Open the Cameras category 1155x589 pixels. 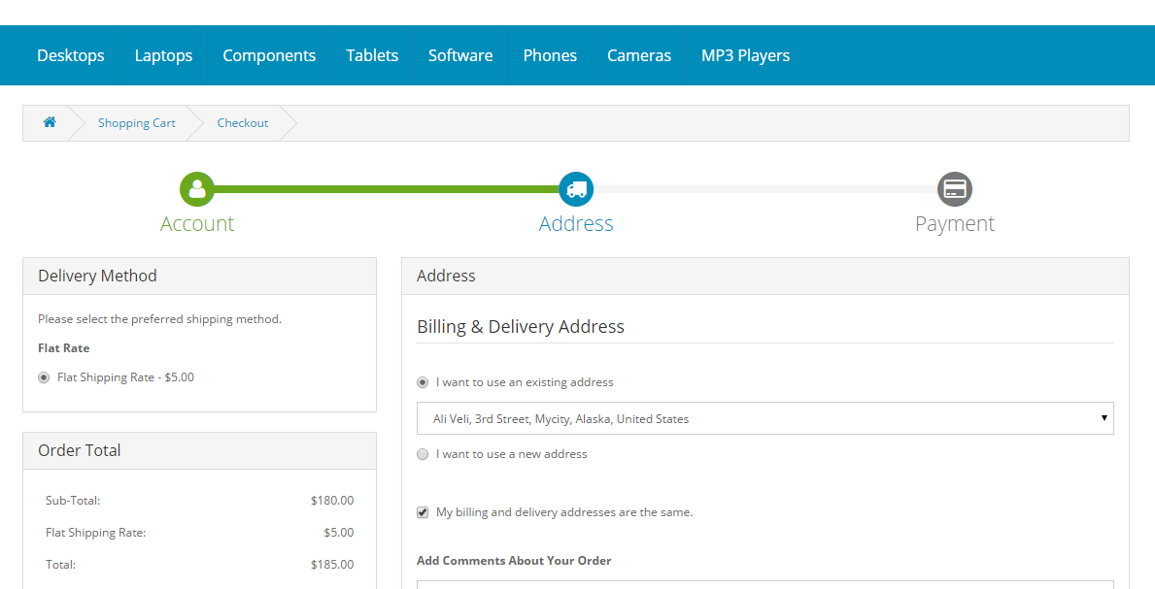coord(639,55)
